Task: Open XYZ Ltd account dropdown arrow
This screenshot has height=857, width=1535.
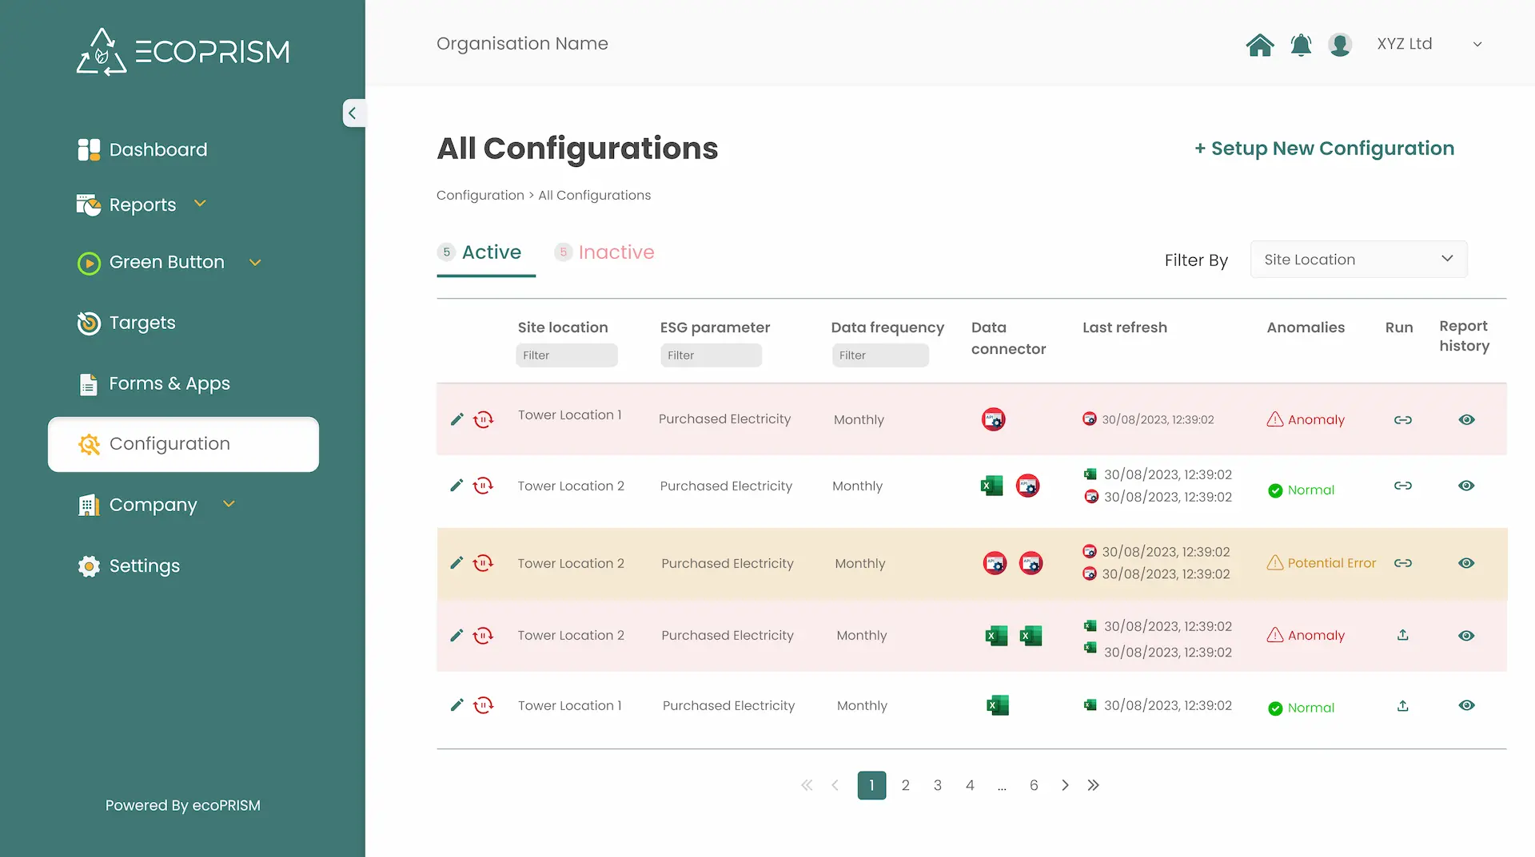Action: [x=1477, y=45]
